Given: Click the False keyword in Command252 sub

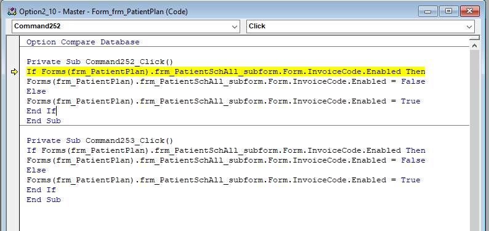Looking at the screenshot, I should pos(413,81).
